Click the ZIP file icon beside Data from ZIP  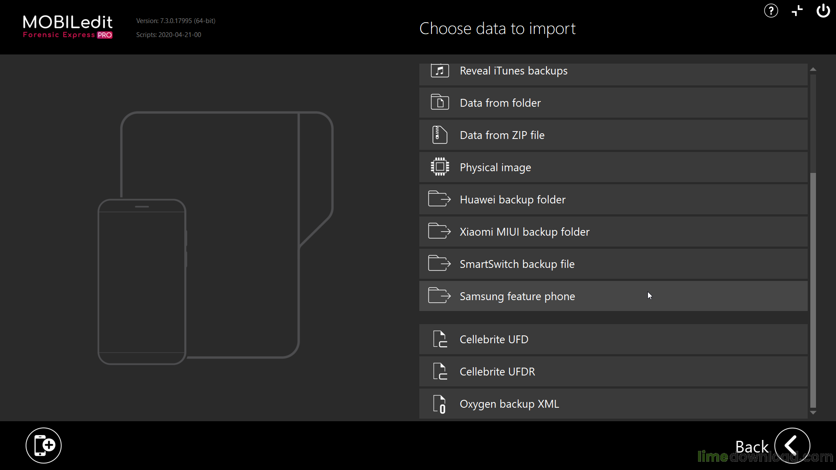click(439, 135)
